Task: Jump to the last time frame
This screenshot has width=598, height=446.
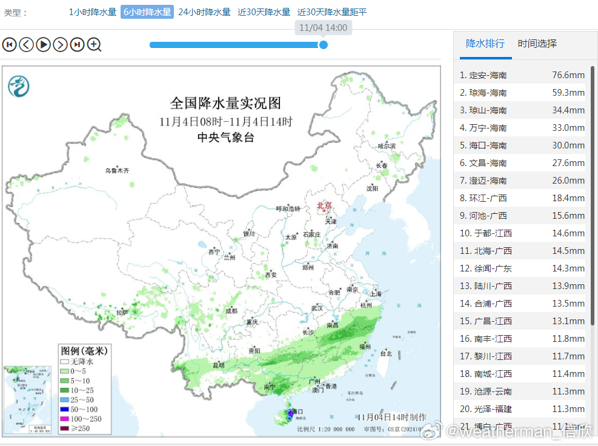Action: point(77,45)
